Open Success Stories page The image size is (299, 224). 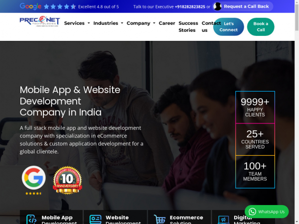188,27
